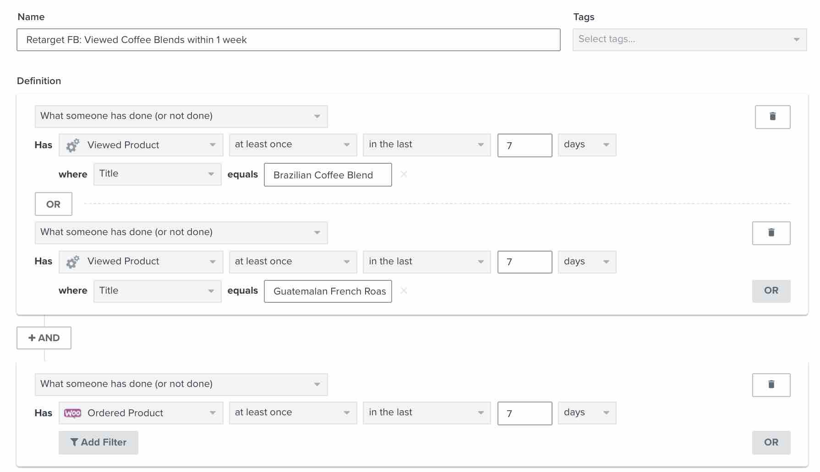This screenshot has height=472, width=820.
Task: Click Add Filter under Ordered Product
Action: (x=98, y=442)
